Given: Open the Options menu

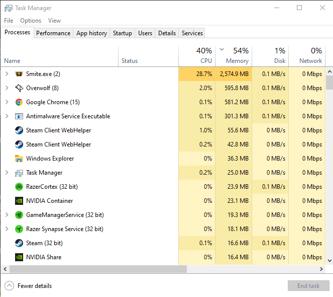Looking at the screenshot, I should (31, 21).
